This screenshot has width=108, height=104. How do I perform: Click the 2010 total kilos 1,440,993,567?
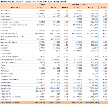pos(91,102)
